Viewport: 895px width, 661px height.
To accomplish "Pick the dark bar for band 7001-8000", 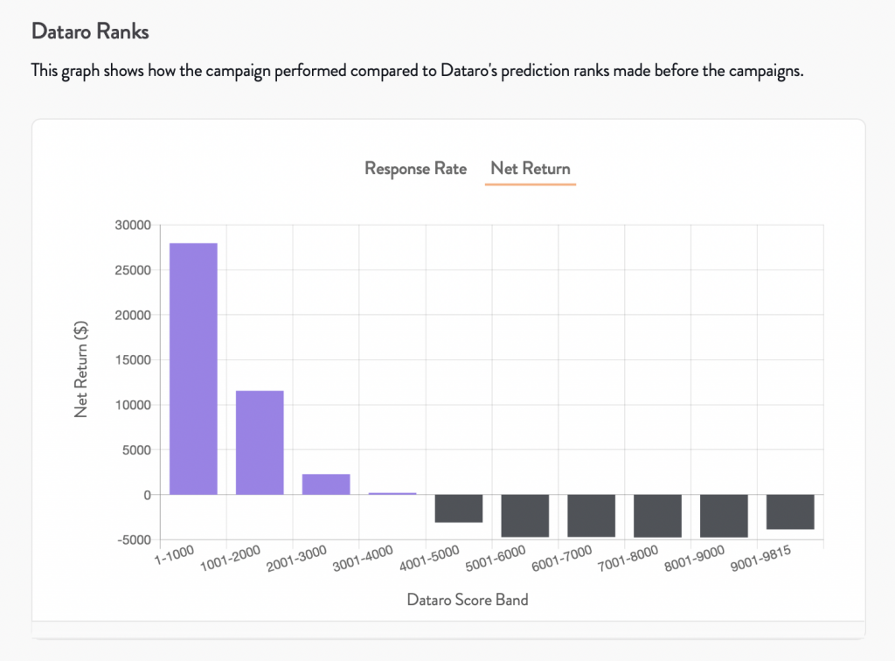I will [x=657, y=515].
